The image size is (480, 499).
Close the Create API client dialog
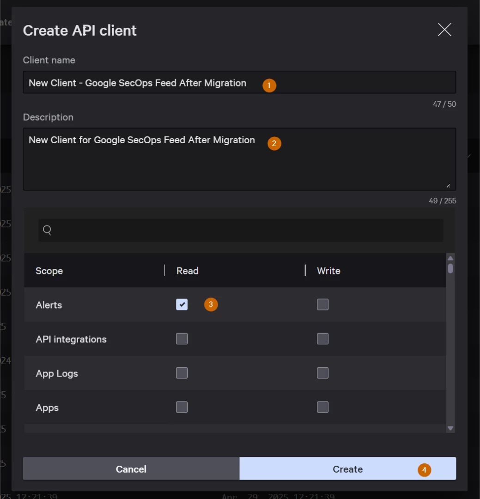[444, 30]
